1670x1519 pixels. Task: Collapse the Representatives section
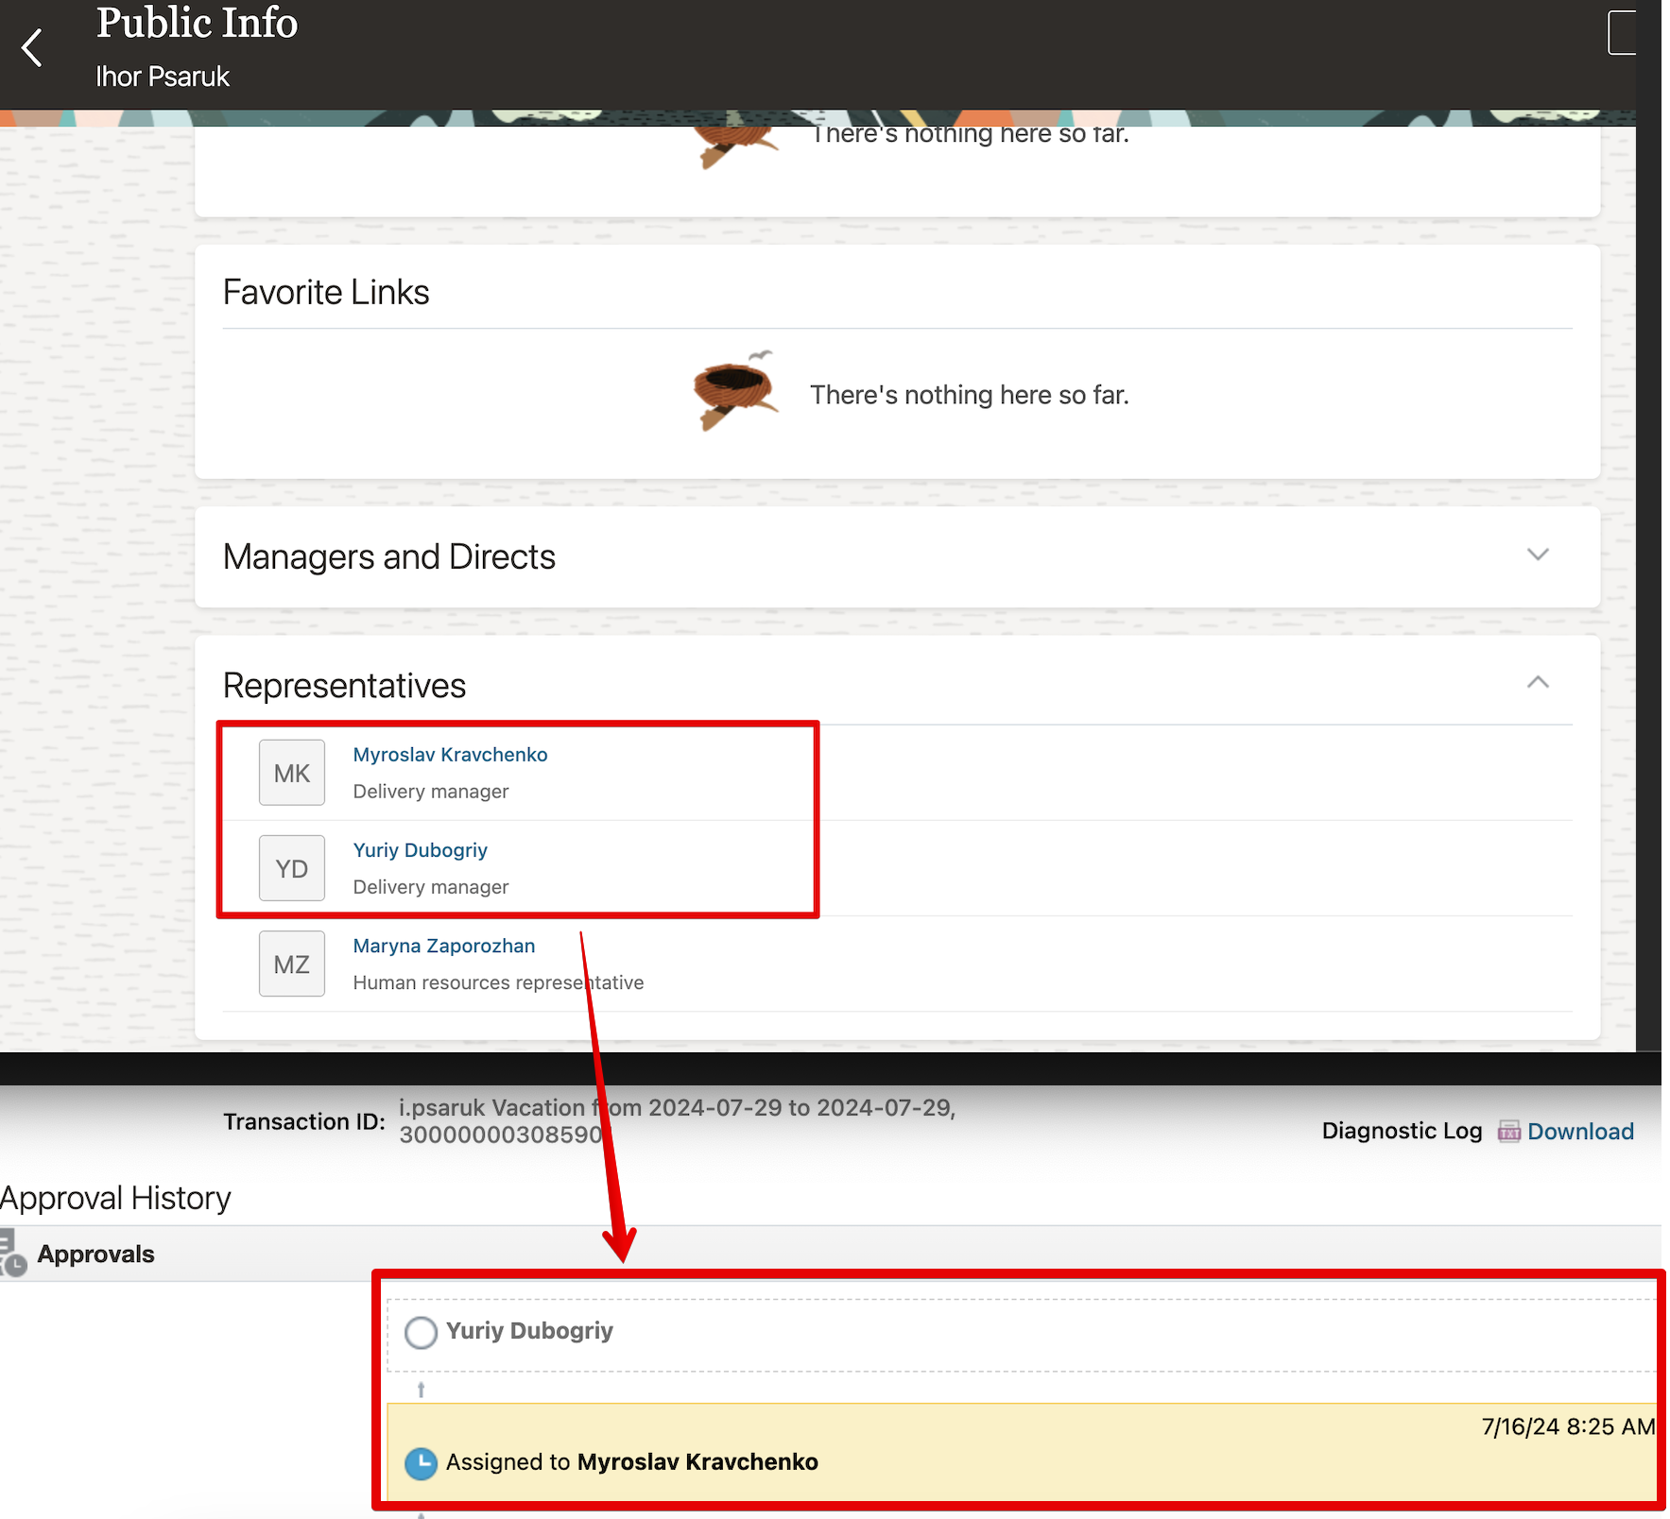[1538, 682]
